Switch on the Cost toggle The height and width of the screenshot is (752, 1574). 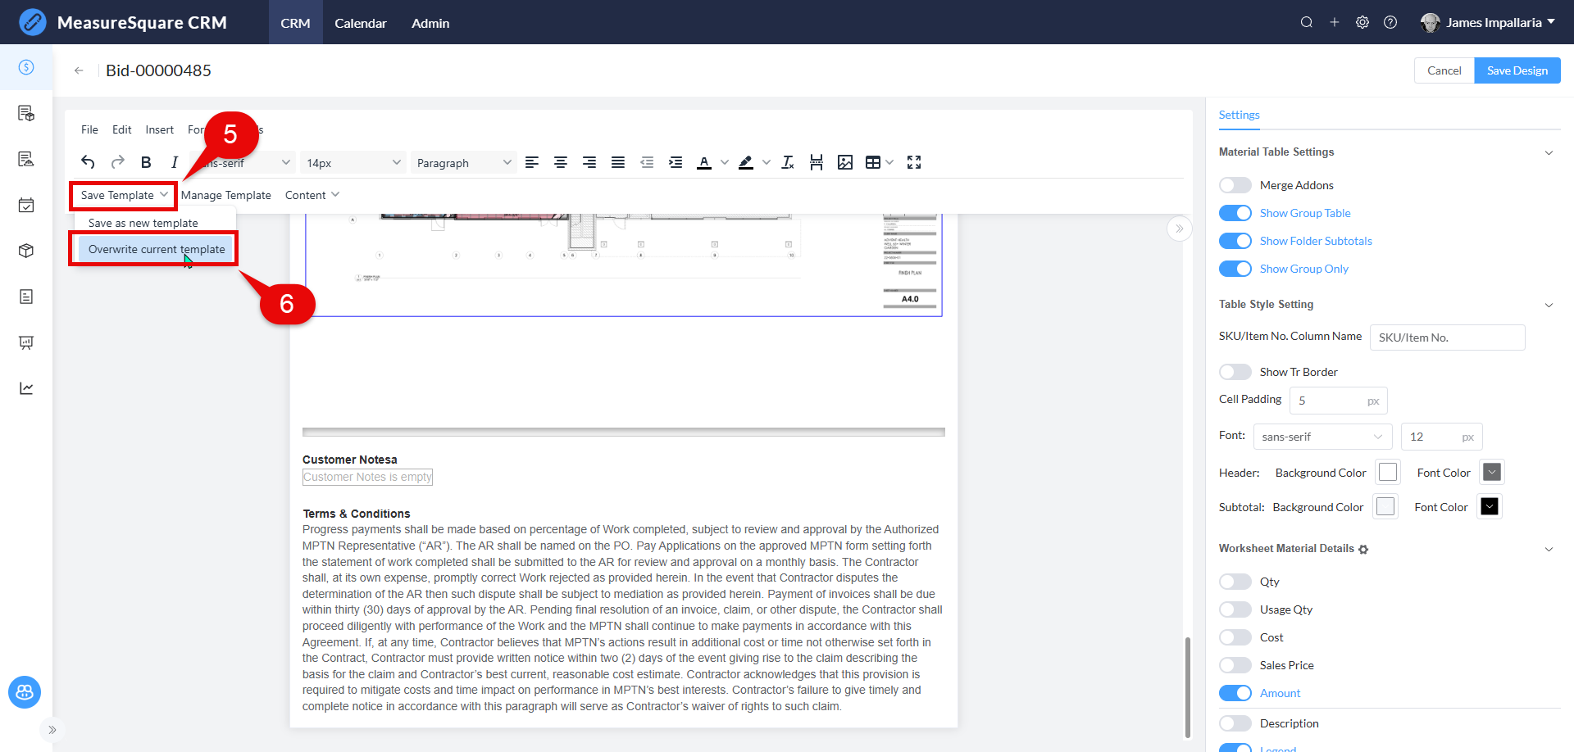(1235, 637)
